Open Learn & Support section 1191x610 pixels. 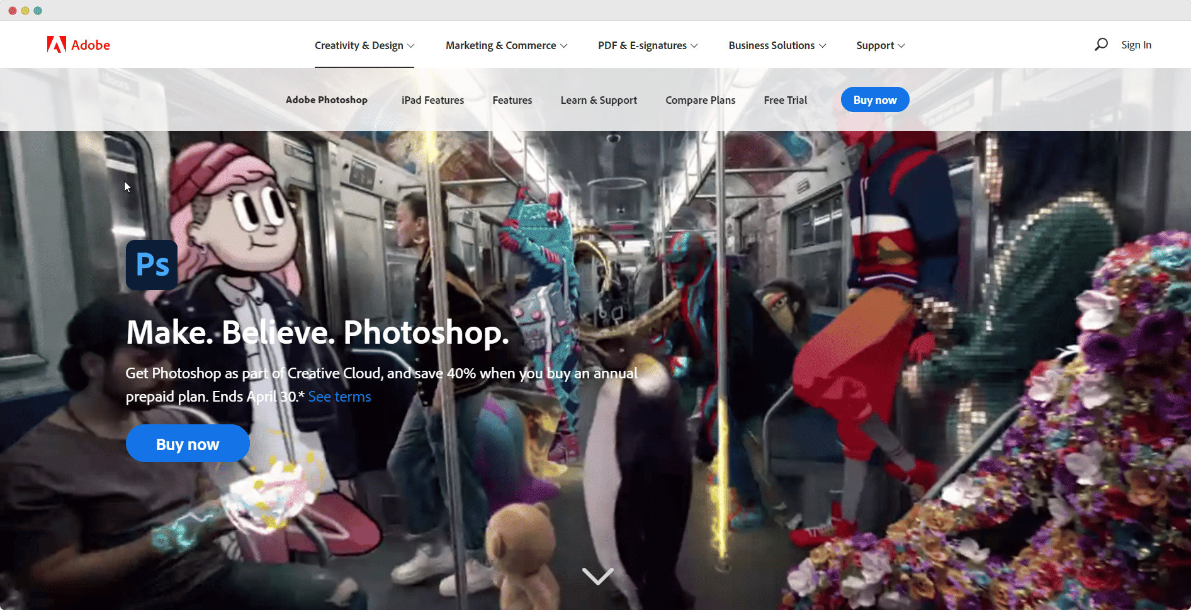[599, 100]
